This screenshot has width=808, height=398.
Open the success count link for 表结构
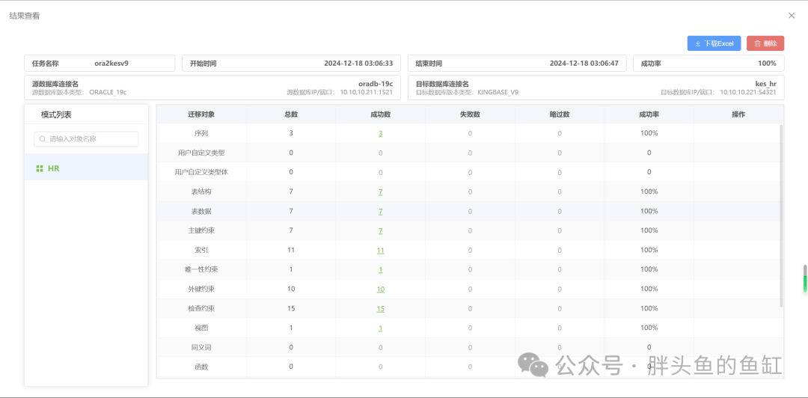coord(380,192)
